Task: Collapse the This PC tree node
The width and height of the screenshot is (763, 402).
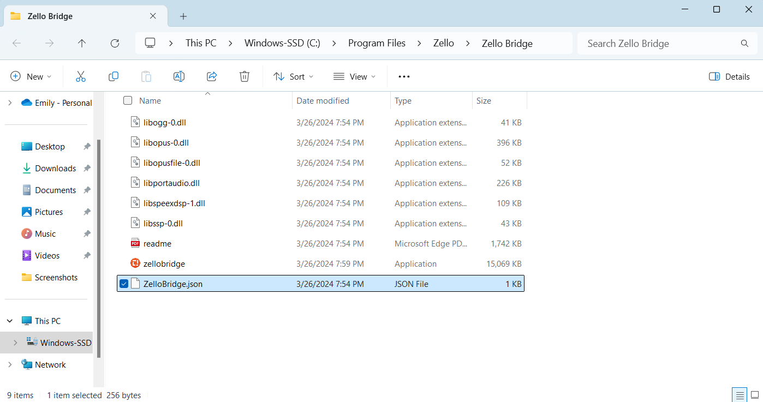Action: pos(10,321)
